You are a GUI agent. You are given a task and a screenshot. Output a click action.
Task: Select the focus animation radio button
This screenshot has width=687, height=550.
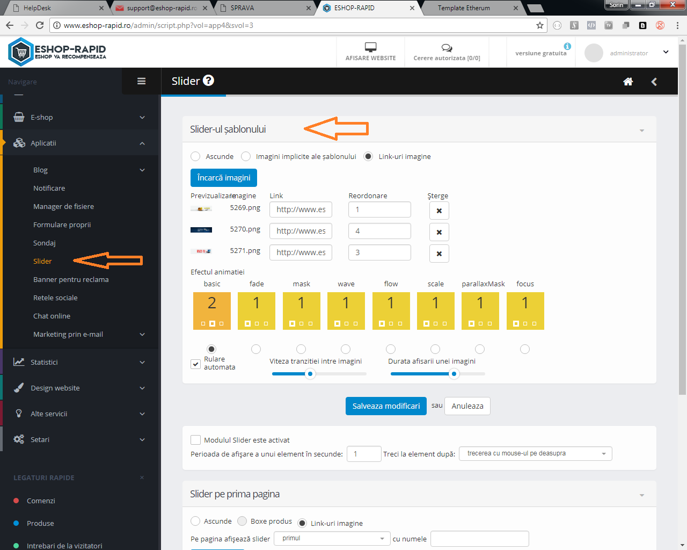525,349
